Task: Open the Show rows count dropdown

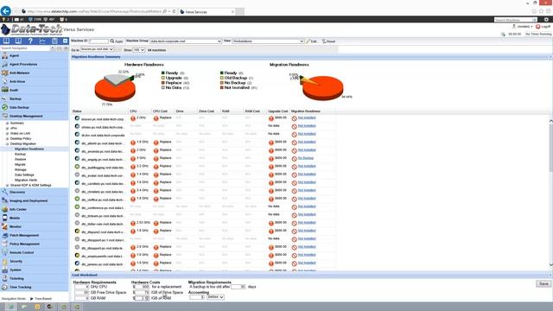Action: pyautogui.click(x=139, y=50)
